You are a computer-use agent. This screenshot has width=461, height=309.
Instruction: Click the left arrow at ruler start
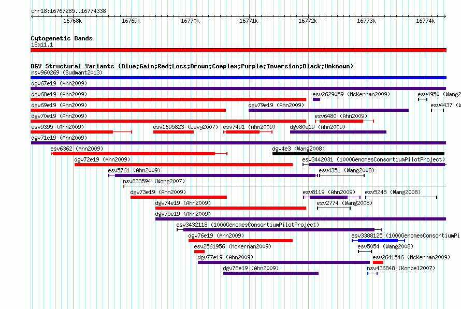point(32,17)
